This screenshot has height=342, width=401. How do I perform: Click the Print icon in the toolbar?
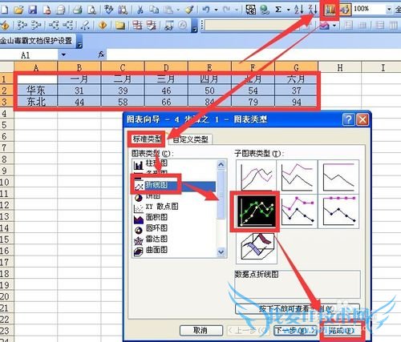coord(77,10)
